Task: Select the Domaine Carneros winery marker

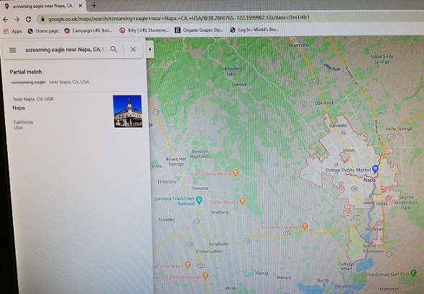Action: 305,226
